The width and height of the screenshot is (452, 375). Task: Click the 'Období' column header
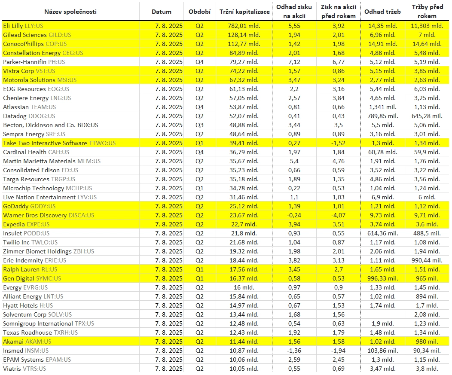point(199,12)
